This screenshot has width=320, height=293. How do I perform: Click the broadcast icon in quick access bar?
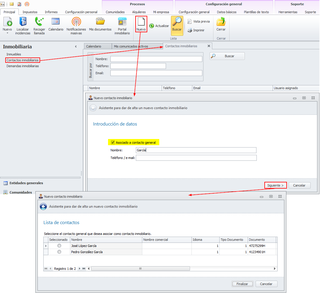27,4
